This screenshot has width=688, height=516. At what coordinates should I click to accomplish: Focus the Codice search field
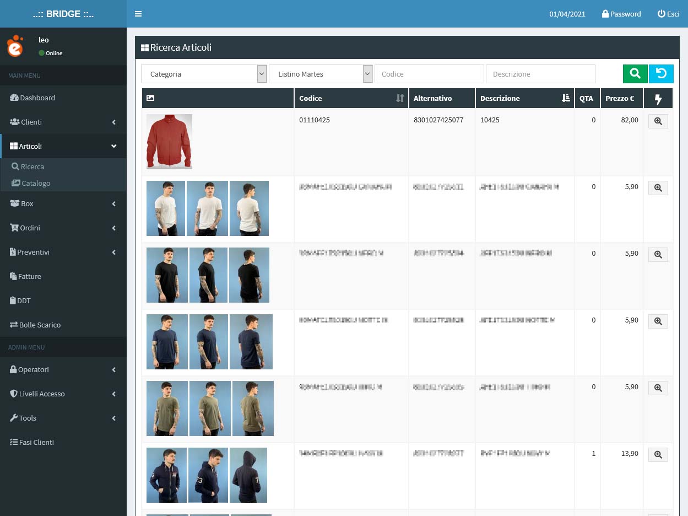(429, 74)
